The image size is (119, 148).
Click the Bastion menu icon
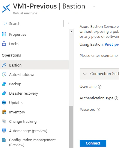4,65
